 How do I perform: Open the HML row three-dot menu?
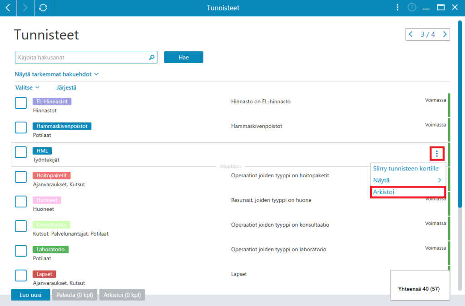(x=437, y=154)
